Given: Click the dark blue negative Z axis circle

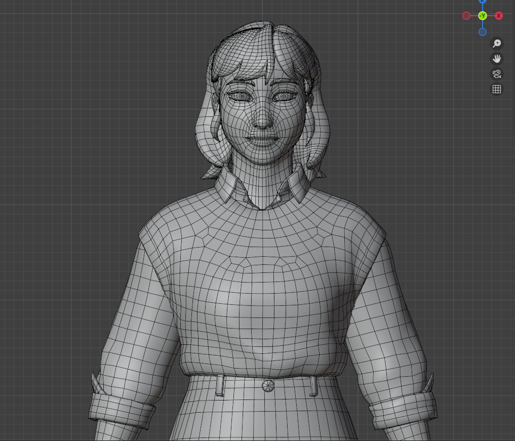Looking at the screenshot, I should (483, 32).
